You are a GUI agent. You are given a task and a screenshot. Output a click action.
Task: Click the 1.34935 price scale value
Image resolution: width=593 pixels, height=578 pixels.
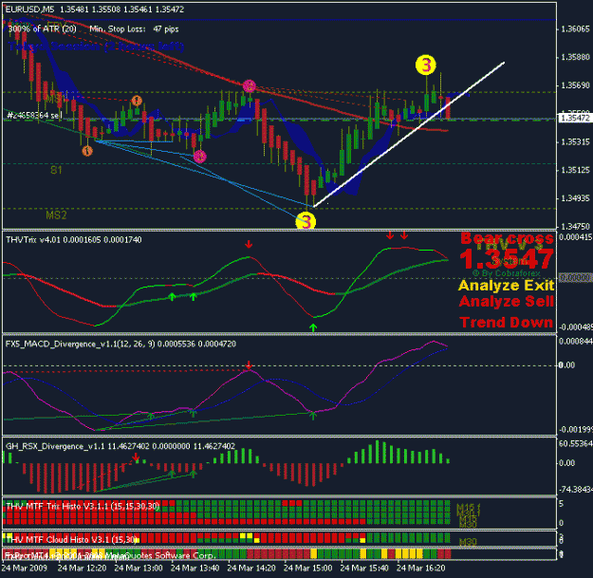tap(575, 198)
